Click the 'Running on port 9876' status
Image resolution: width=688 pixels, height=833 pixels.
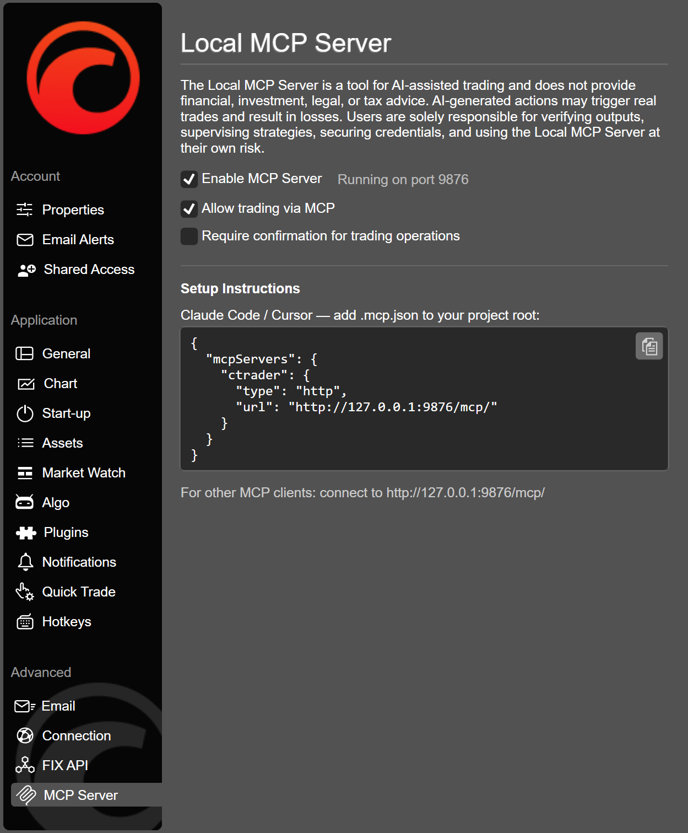403,180
